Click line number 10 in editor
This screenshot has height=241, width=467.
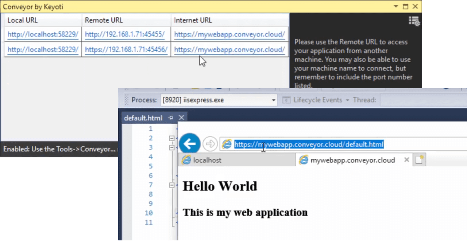point(148,213)
